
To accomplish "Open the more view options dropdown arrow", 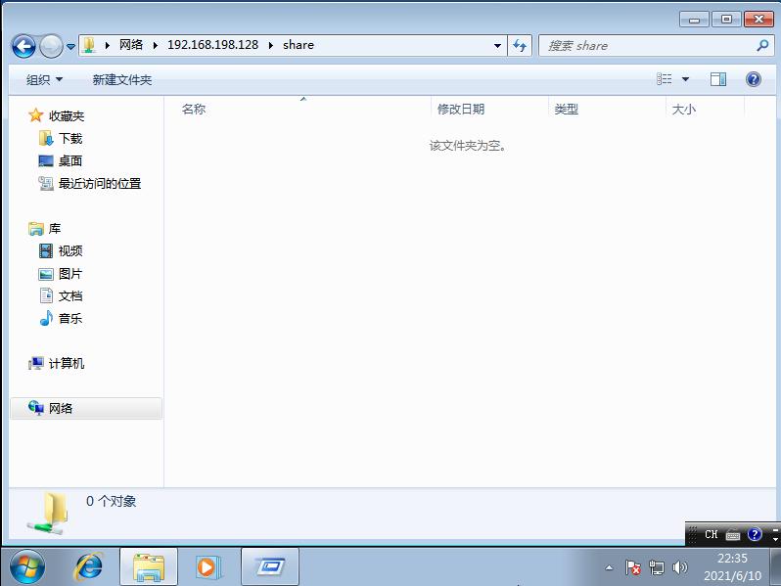I will 685,79.
